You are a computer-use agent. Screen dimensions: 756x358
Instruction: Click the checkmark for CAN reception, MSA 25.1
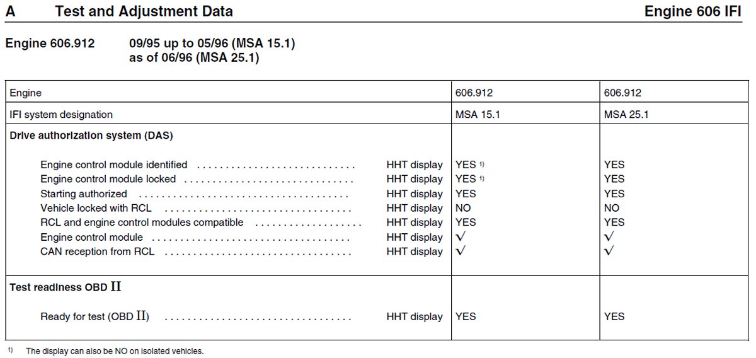pyautogui.click(x=609, y=251)
